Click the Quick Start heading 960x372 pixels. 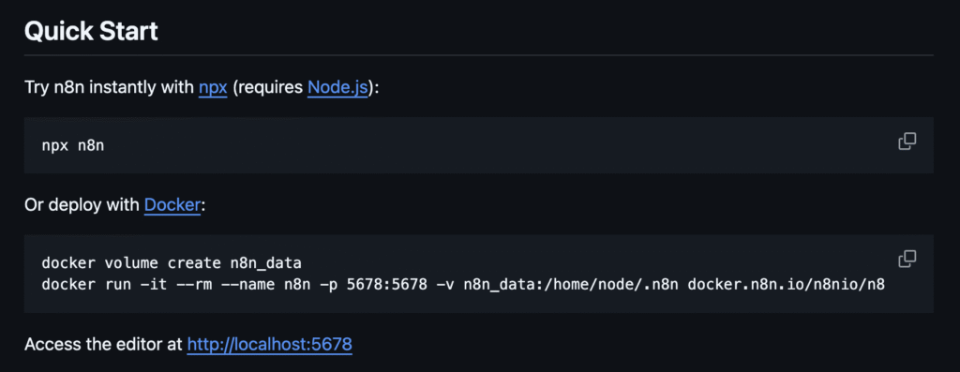[91, 31]
